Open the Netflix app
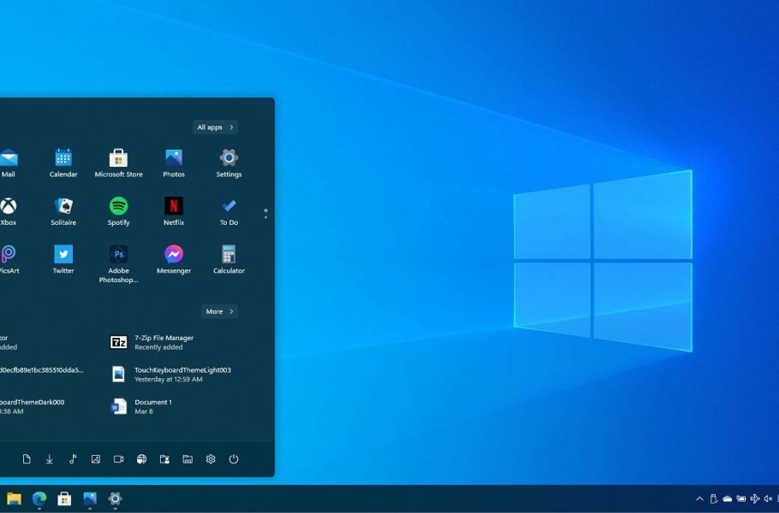 tap(174, 211)
